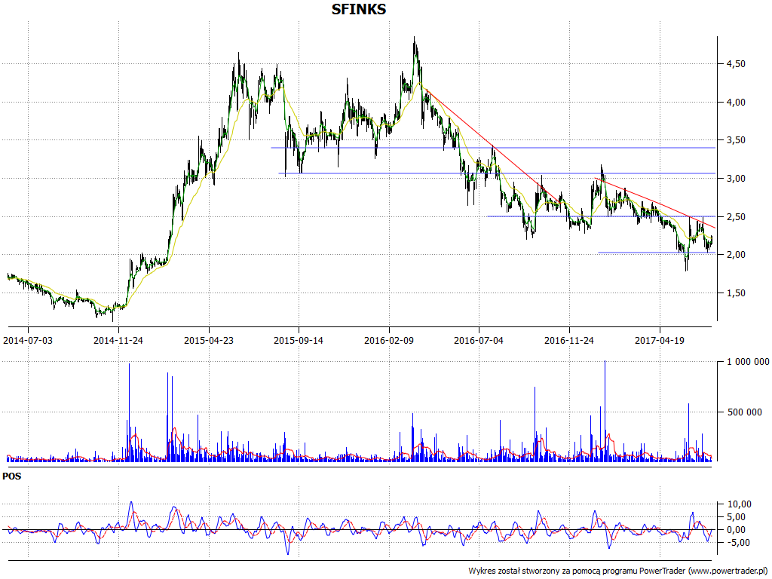772x579 pixels.
Task: Click the 2,50 price axis label
Action: (736, 217)
